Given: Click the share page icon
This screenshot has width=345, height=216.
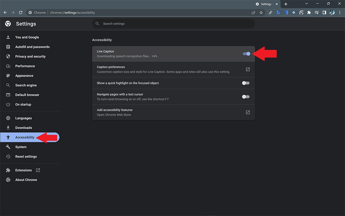Looking at the screenshot, I should (253, 12).
